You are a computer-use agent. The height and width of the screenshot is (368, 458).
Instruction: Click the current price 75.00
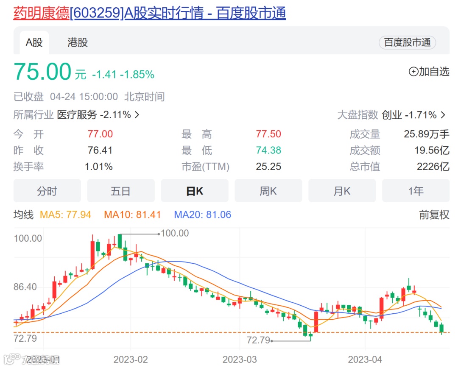click(x=42, y=72)
